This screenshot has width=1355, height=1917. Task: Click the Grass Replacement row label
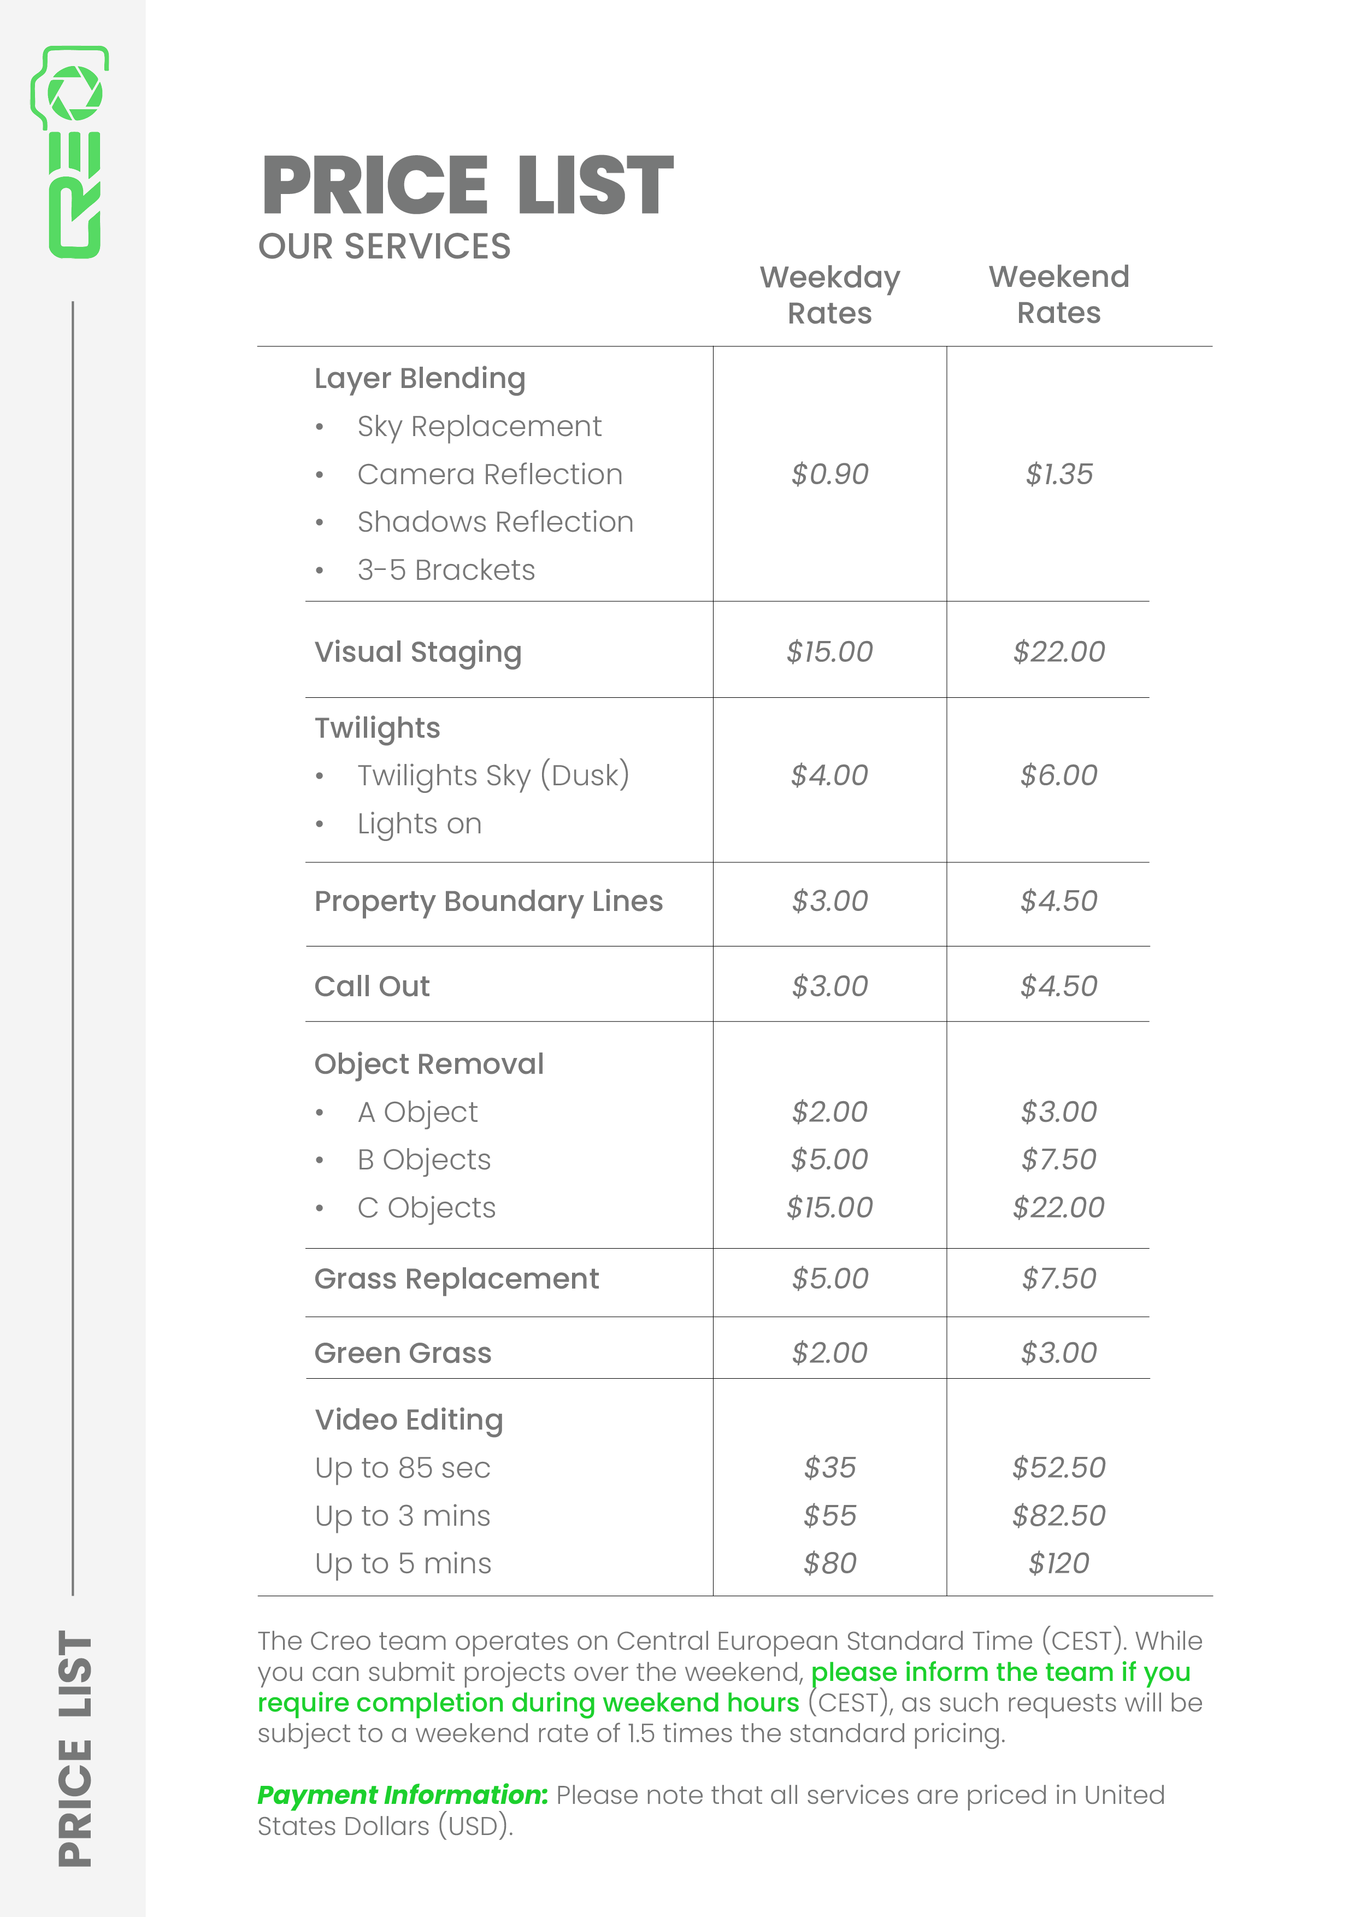[x=456, y=1279]
